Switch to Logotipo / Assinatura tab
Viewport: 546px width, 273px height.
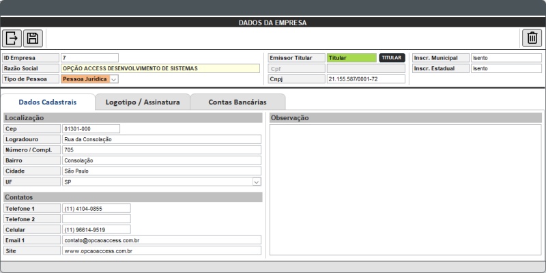click(143, 102)
